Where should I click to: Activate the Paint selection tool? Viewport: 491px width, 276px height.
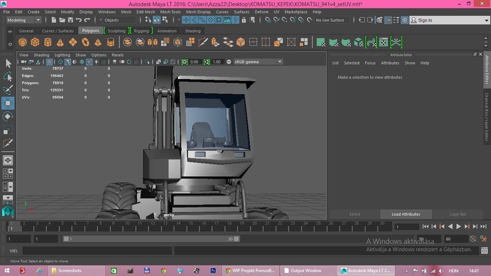pyautogui.click(x=8, y=90)
